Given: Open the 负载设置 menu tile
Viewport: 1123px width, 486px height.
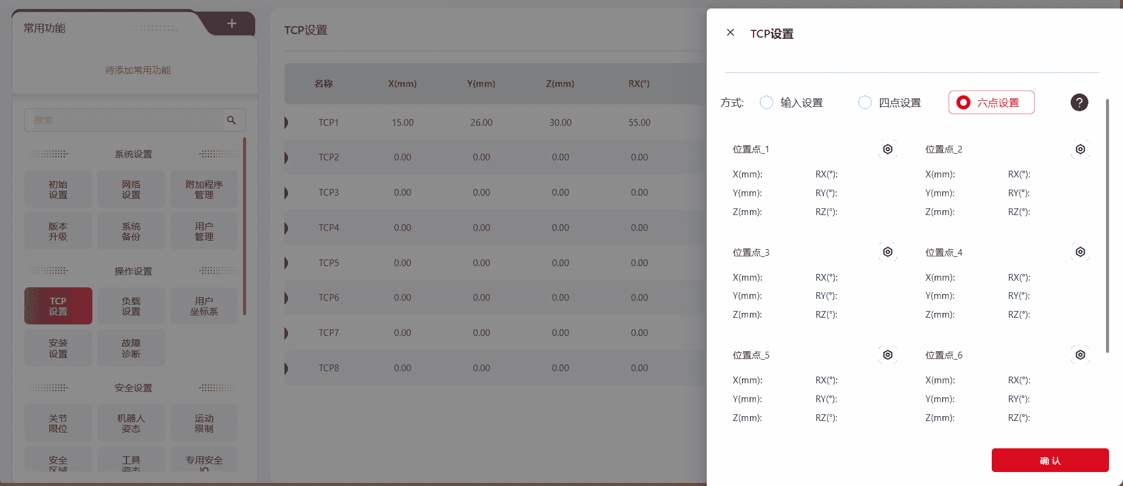Looking at the screenshot, I should [131, 306].
